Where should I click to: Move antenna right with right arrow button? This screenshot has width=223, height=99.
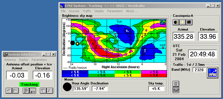(16, 91)
